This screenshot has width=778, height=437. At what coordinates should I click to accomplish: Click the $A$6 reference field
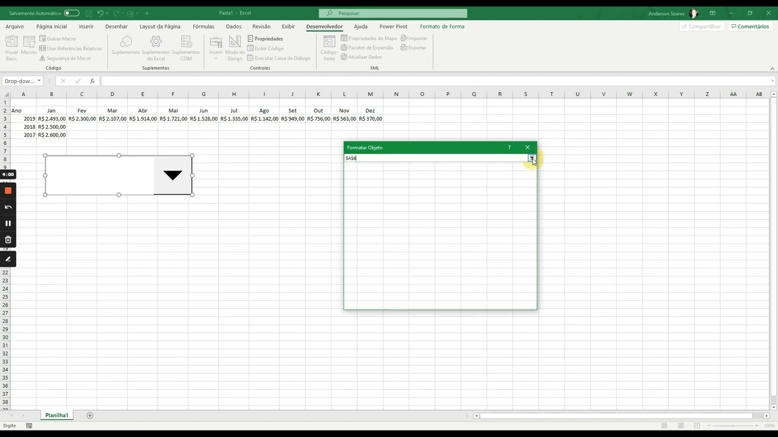tap(436, 158)
